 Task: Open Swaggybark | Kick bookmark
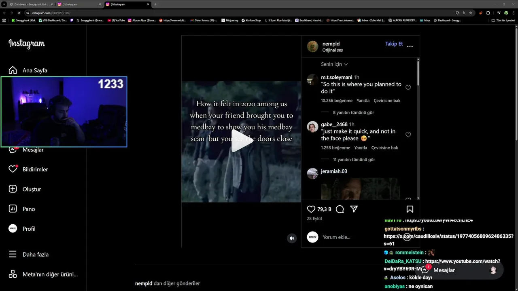click(23, 20)
